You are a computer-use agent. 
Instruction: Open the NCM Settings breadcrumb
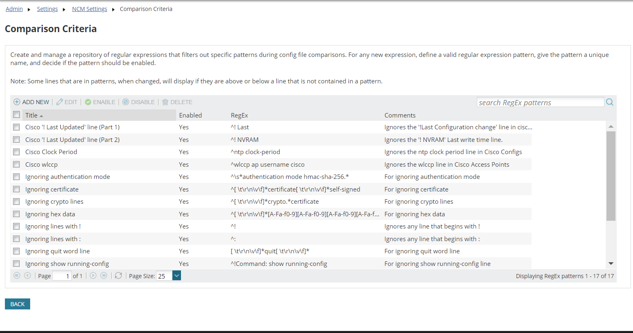click(x=90, y=9)
